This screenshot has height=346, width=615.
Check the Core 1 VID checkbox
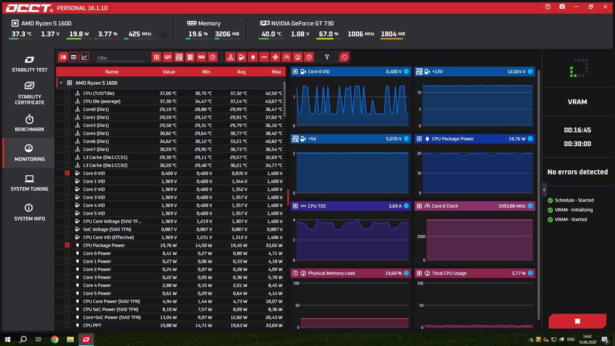pyautogui.click(x=67, y=181)
